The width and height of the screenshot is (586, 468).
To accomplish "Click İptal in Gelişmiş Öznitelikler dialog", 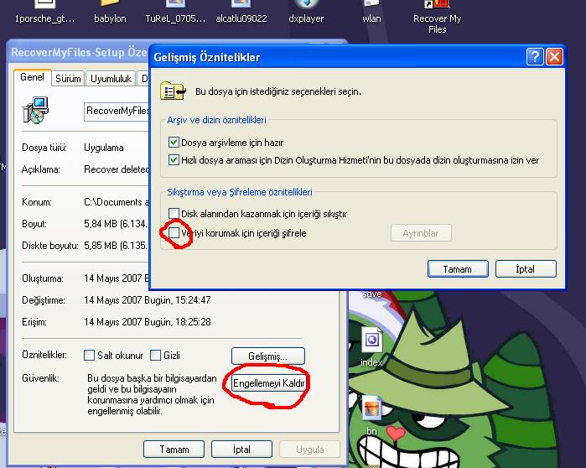I will [x=526, y=269].
